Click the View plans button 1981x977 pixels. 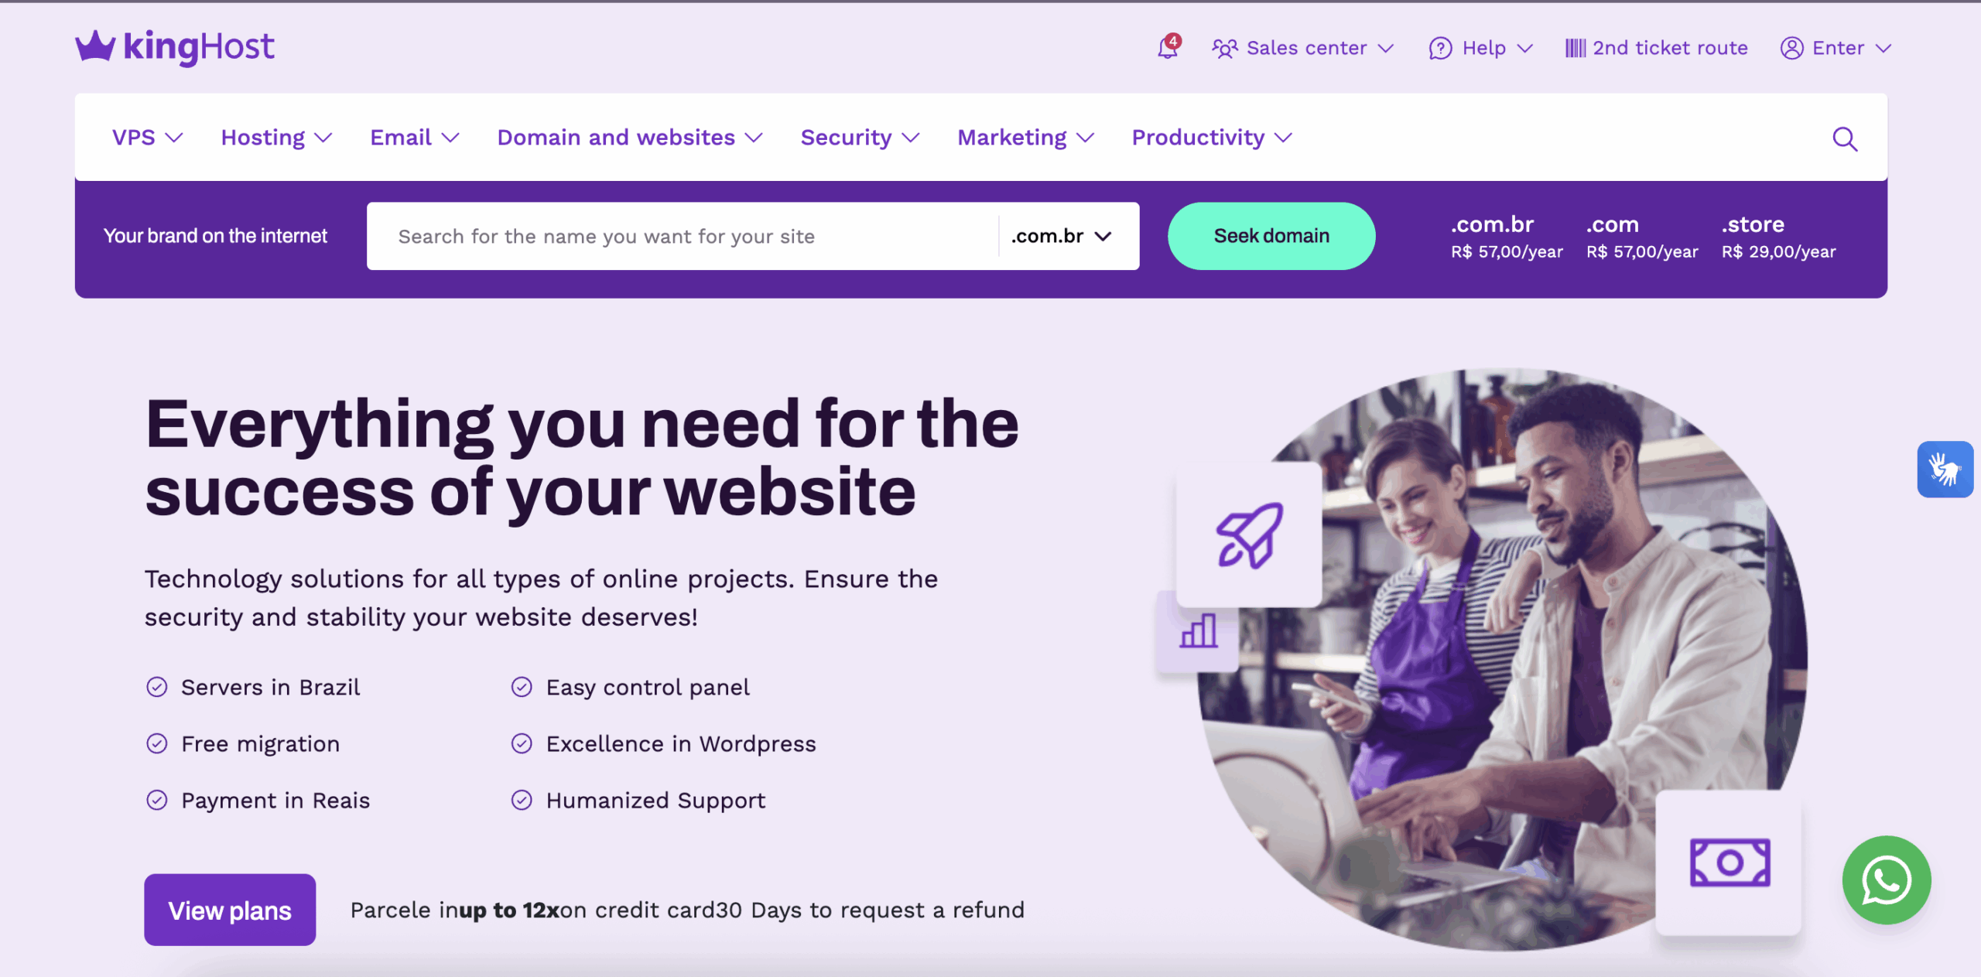click(230, 910)
